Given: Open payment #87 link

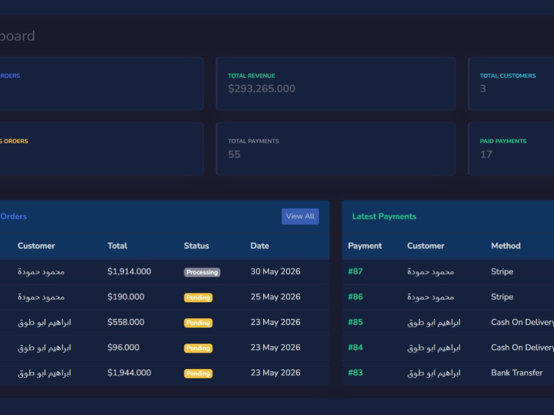Looking at the screenshot, I should tap(355, 271).
